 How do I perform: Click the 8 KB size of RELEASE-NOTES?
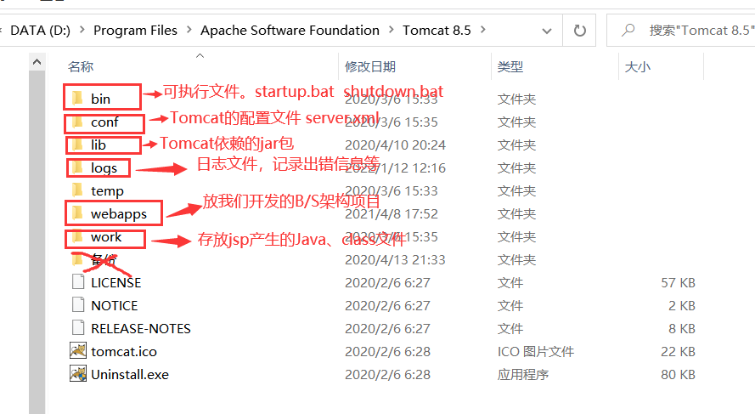[681, 329]
